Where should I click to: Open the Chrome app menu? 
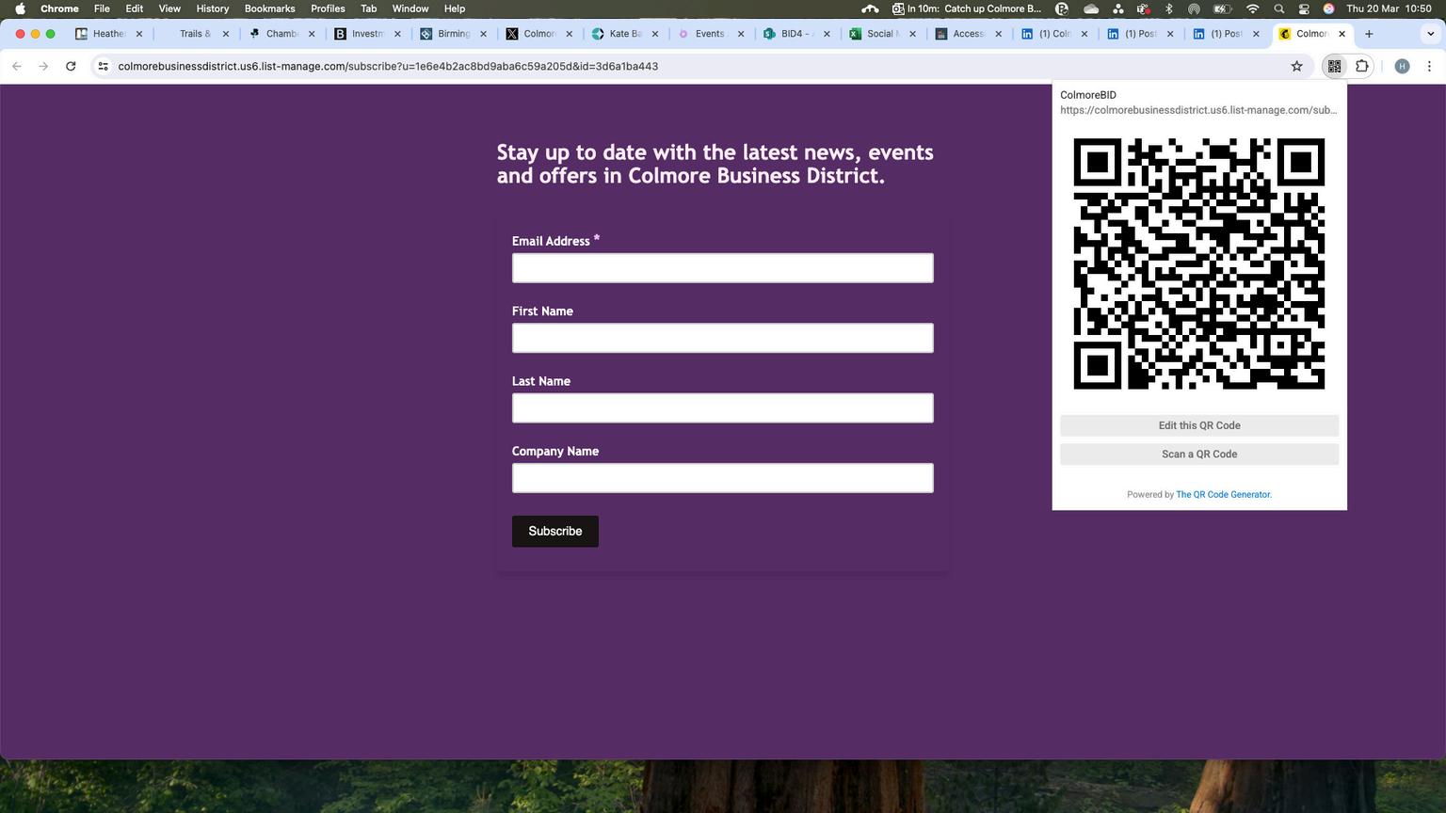coord(59,8)
